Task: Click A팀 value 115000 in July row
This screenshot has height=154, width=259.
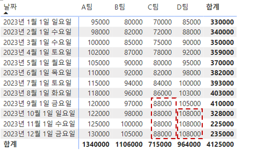Action: 99,83
